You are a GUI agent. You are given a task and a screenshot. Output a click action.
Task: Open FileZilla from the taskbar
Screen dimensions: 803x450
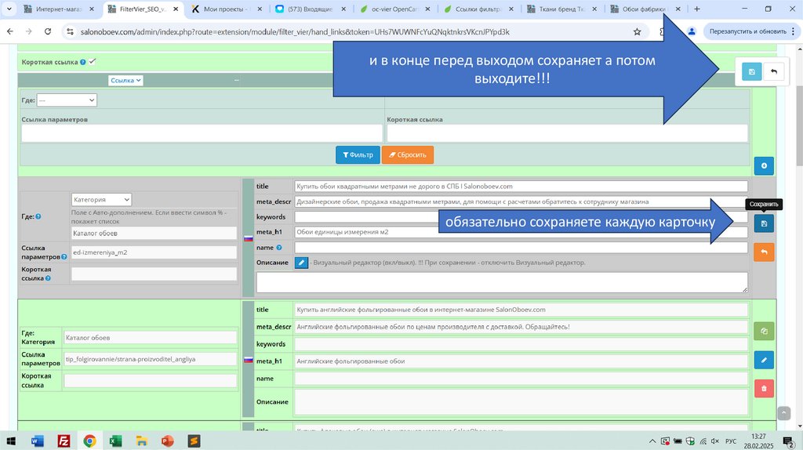pyautogui.click(x=64, y=441)
